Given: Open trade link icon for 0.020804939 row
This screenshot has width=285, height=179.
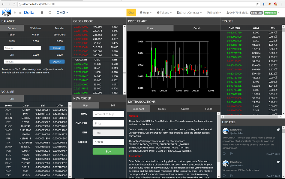Looking at the screenshot, I should click(276, 57).
